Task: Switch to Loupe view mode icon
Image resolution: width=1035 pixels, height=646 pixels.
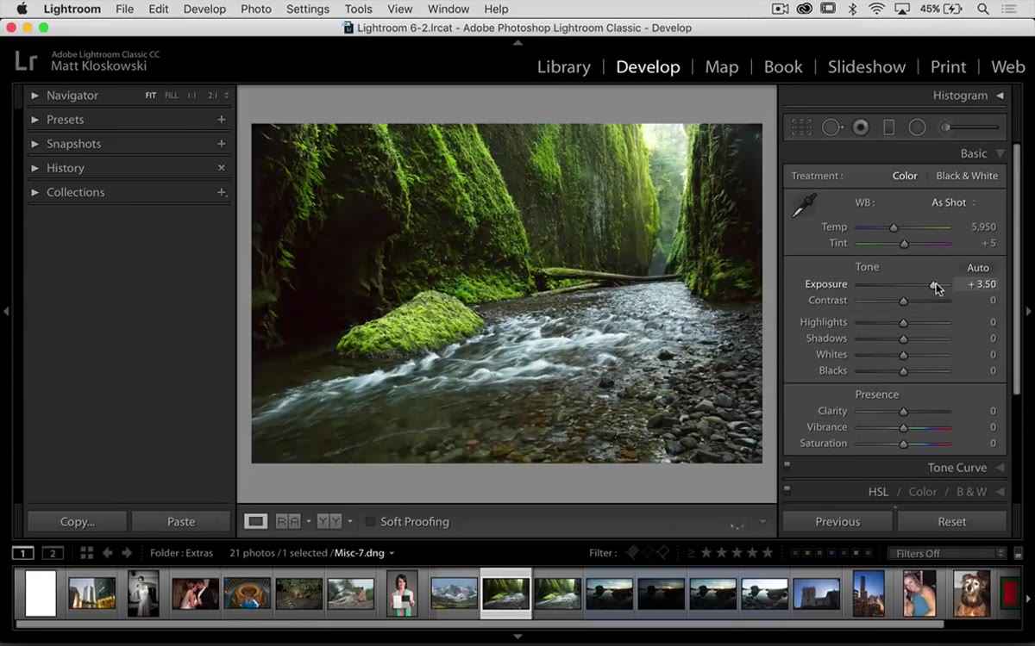Action: 255,521
